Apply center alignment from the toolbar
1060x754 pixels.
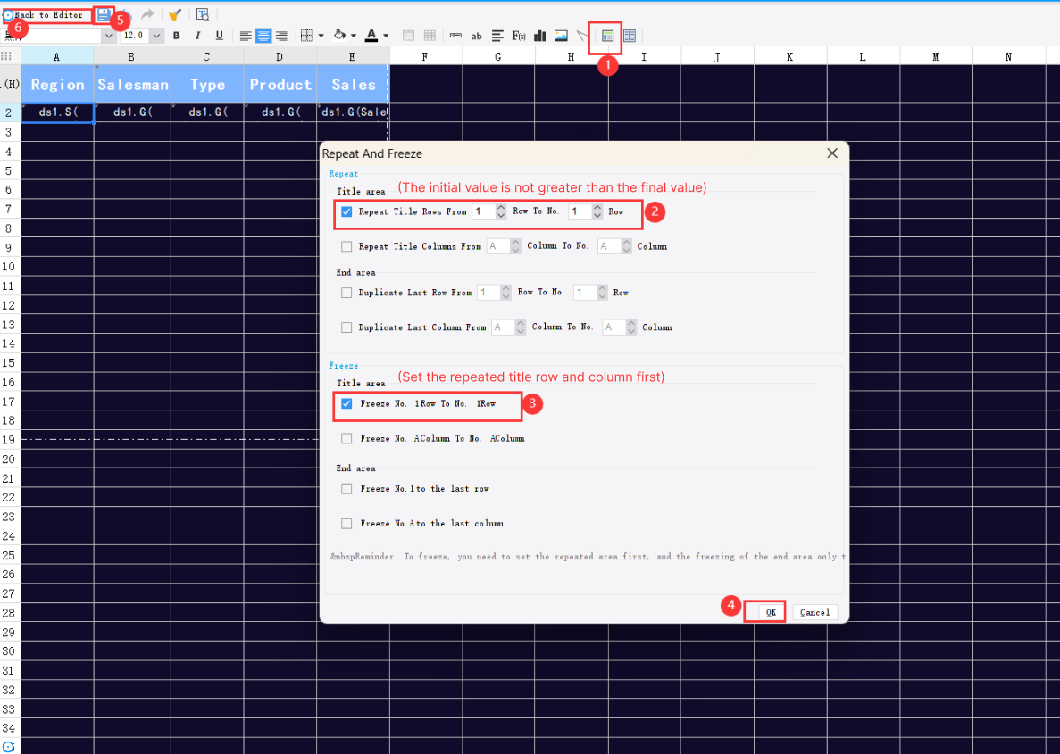coord(262,35)
